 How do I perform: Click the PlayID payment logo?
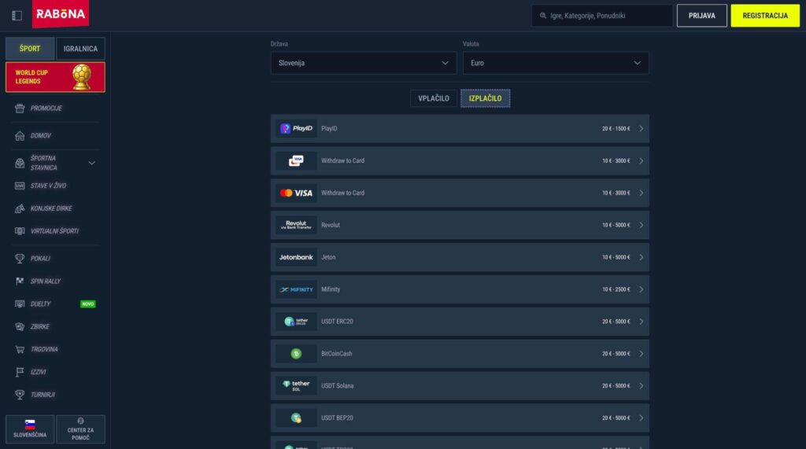pos(296,128)
